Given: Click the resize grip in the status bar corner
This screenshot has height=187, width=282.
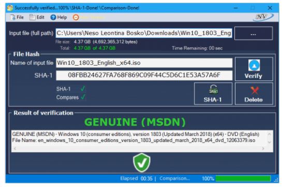Looking at the screenshot, I should pyautogui.click(x=276, y=180).
